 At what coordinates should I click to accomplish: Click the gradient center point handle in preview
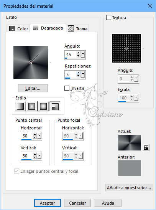pos(31,62)
